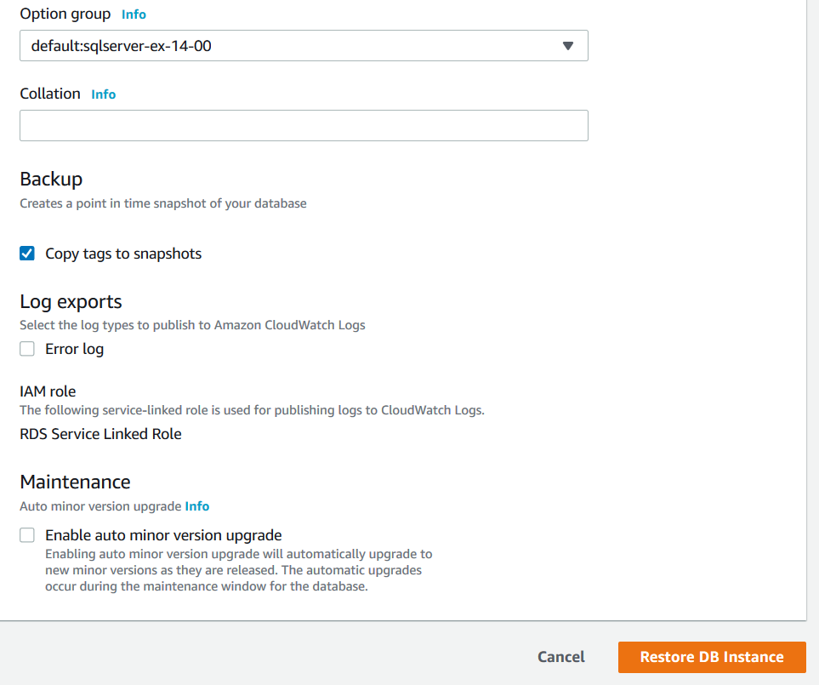Screen dimensions: 819x685
Task: Click the IAM role label
Action: coord(48,391)
